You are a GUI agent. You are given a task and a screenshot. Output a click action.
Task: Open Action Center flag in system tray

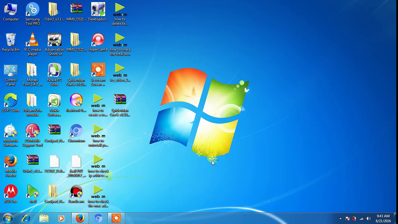tap(347, 218)
